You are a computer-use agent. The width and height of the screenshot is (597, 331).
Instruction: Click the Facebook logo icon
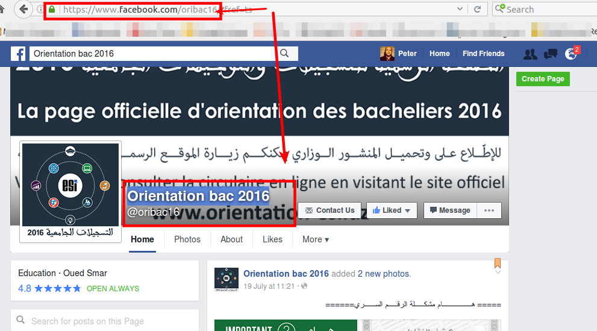[x=18, y=54]
